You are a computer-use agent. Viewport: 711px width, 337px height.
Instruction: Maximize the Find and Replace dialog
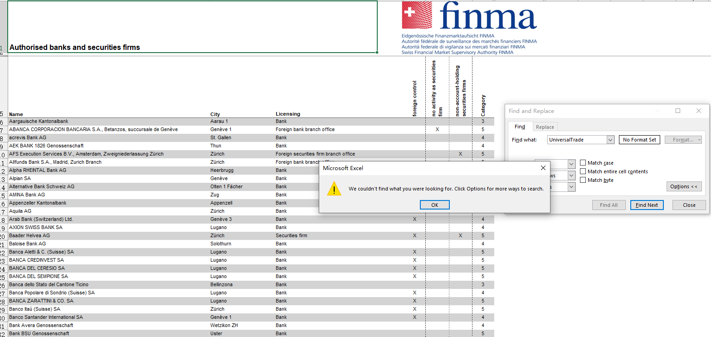coord(678,111)
